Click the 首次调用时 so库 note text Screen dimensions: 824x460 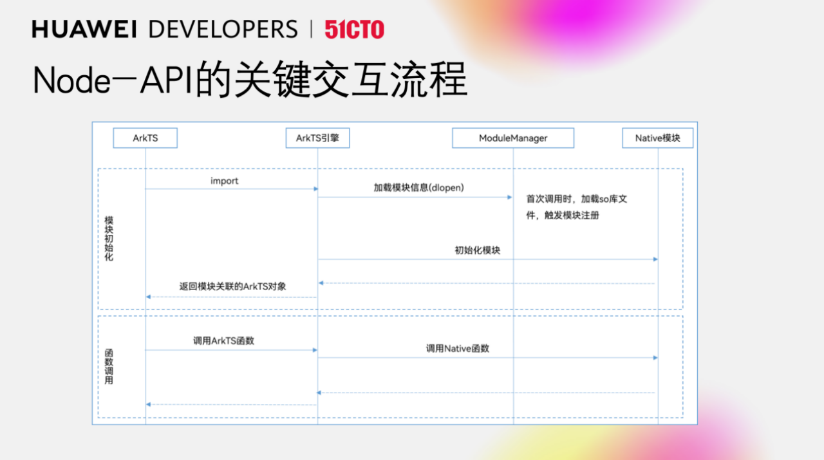tap(576, 207)
